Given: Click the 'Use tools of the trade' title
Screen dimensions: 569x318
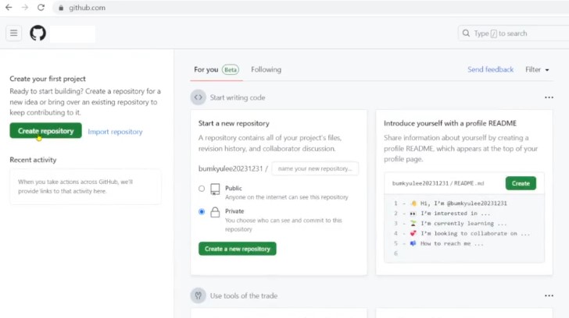Looking at the screenshot, I should pyautogui.click(x=244, y=295).
